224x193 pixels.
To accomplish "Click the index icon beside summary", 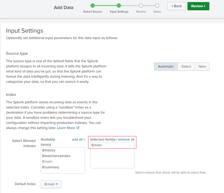I will point(43,167).
